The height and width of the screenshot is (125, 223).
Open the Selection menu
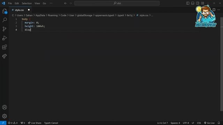[26, 3]
